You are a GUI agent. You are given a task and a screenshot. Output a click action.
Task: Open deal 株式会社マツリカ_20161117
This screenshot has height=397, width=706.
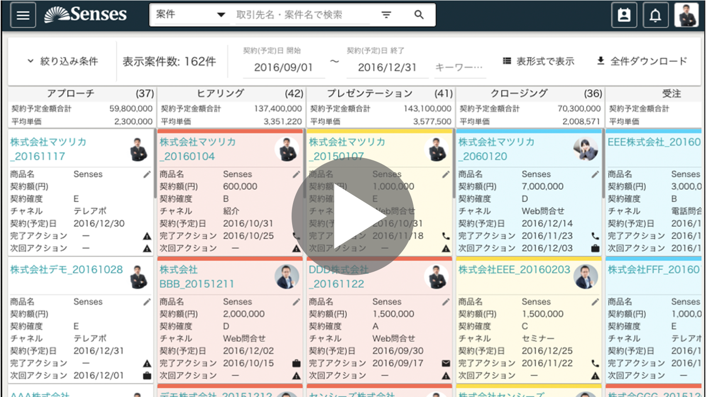48,149
